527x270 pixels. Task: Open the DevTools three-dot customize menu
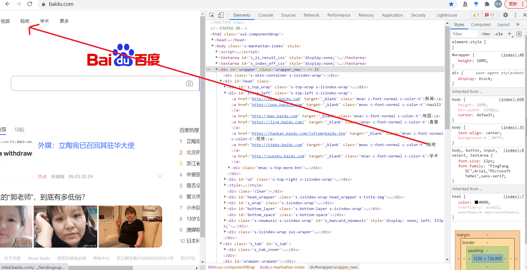point(515,15)
